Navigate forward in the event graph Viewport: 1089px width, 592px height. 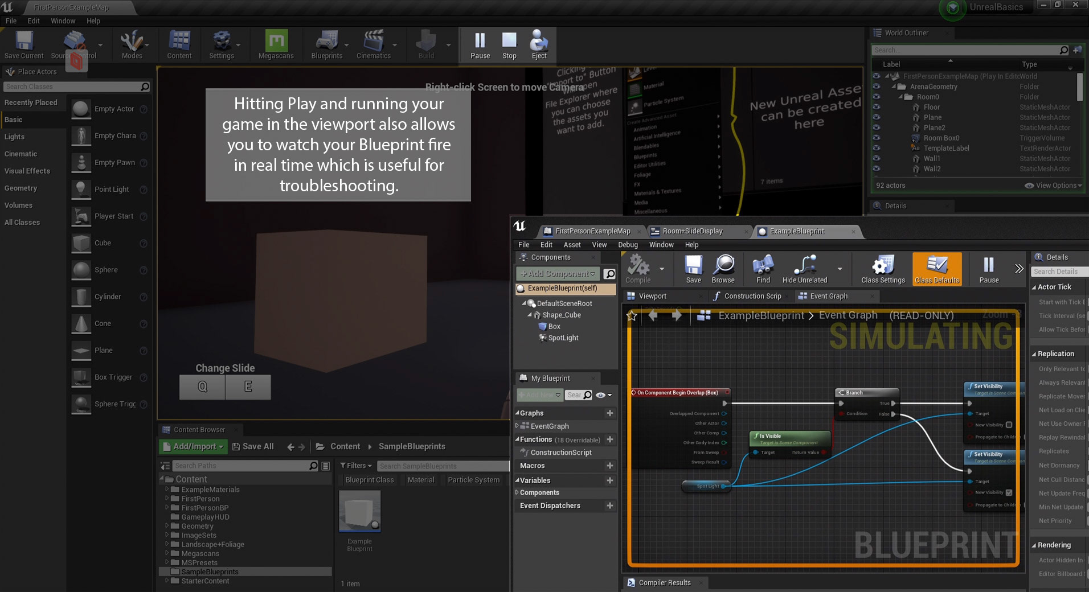677,315
